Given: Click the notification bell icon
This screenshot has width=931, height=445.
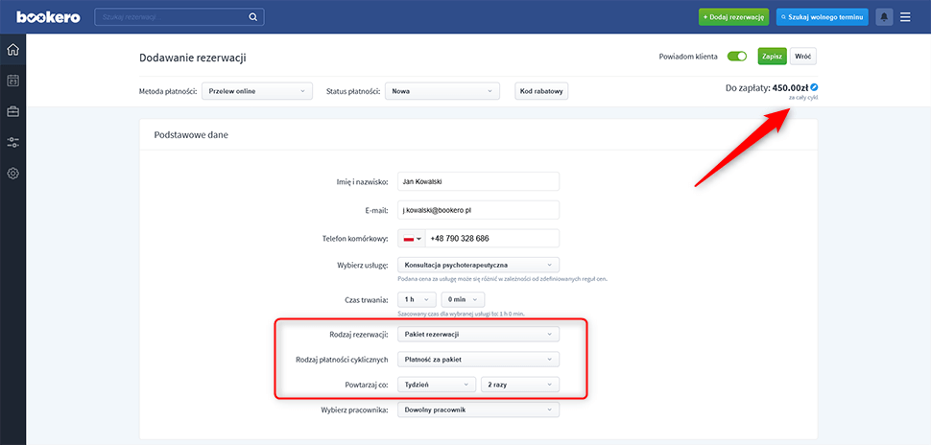Looking at the screenshot, I should tap(883, 17).
